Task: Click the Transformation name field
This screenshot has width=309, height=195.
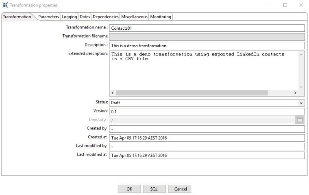Action: [x=207, y=28]
